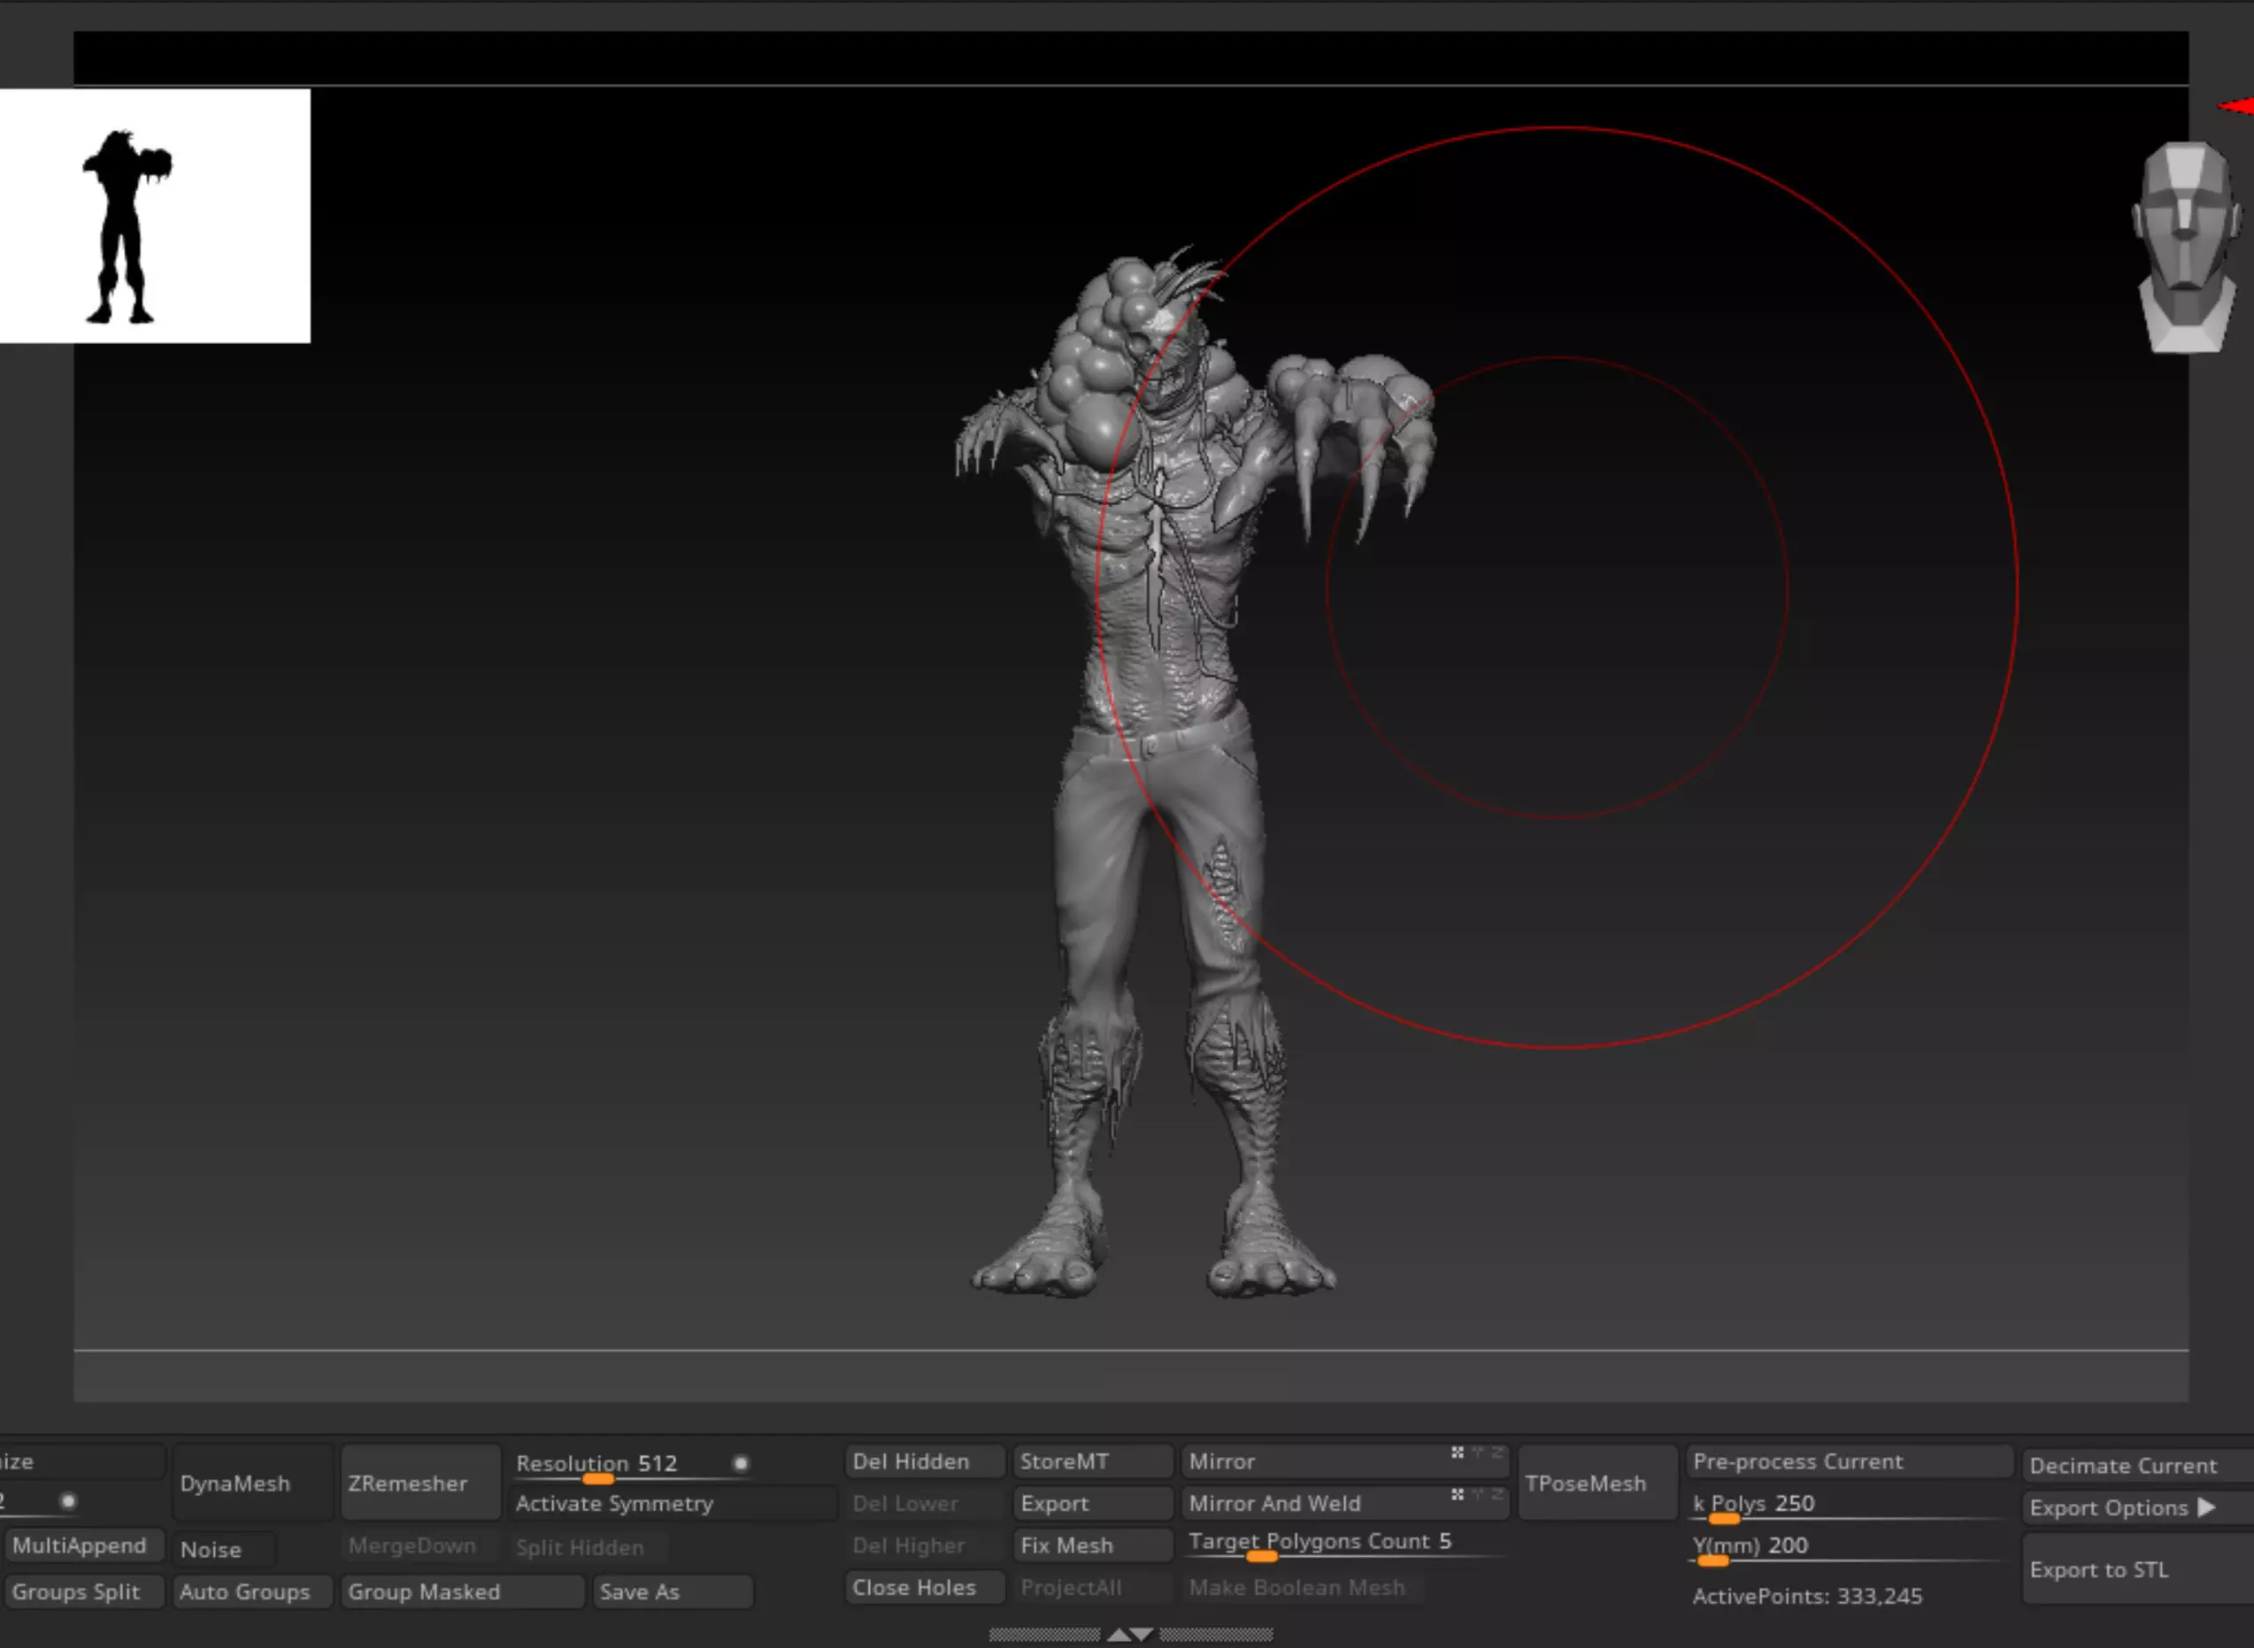Toggle the Z axis icon on Mirror button
The width and height of the screenshot is (2254, 1648).
(1496, 1453)
